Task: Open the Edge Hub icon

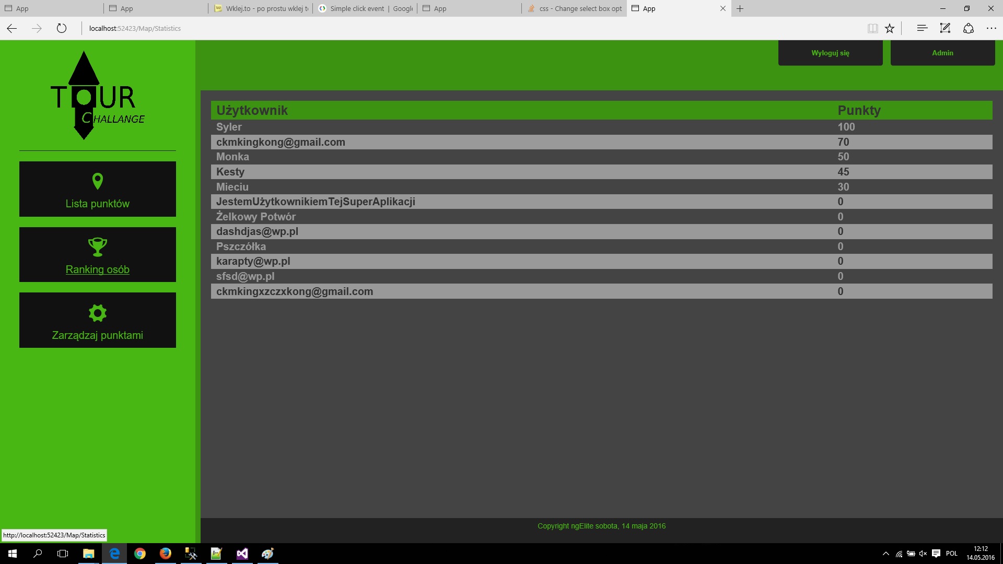Action: (x=922, y=28)
